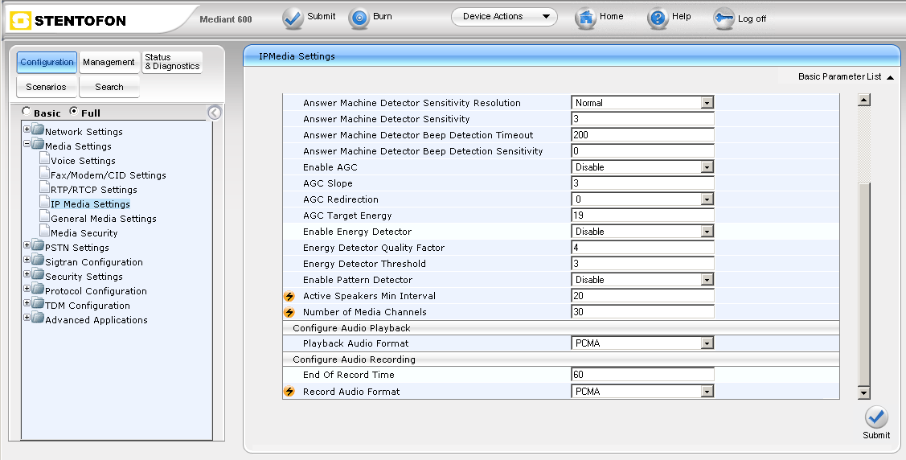This screenshot has width=906, height=460.
Task: Click lightning icon beside Record Audio Format
Action: click(x=289, y=392)
